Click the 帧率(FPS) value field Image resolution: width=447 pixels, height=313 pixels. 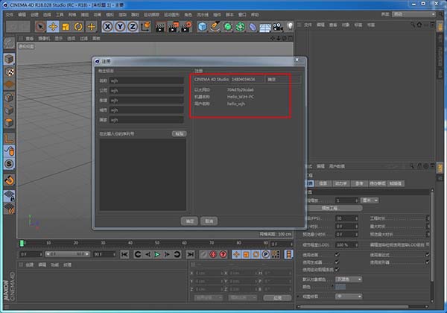[x=346, y=218]
